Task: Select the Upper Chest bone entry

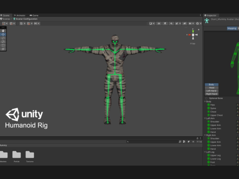Action: coord(217,115)
